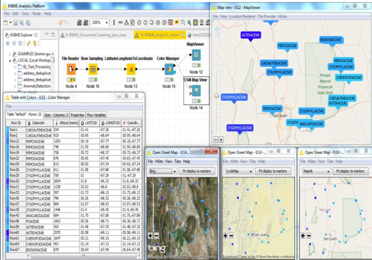The width and height of the screenshot is (372, 260).
Task: Open the tile provider dropdown showing CycleMap
Action: click(x=239, y=171)
